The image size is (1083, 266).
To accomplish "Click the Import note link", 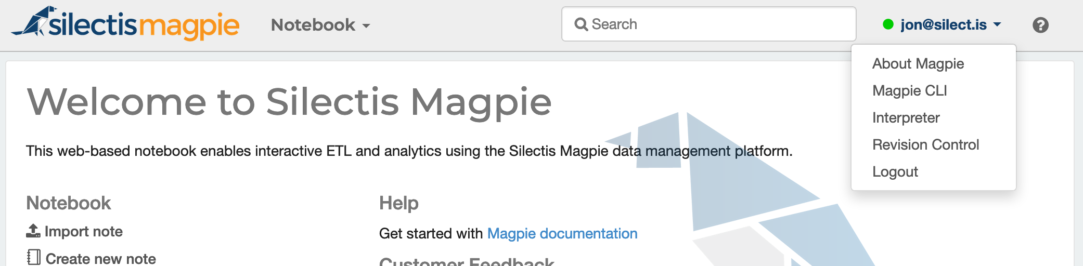I will tap(84, 231).
